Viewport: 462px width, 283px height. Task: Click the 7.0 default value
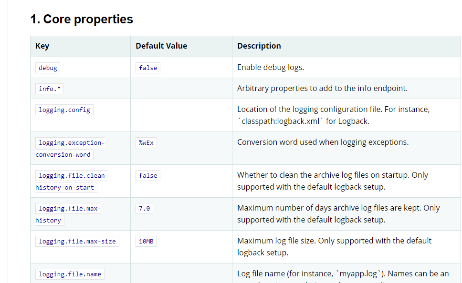144,209
